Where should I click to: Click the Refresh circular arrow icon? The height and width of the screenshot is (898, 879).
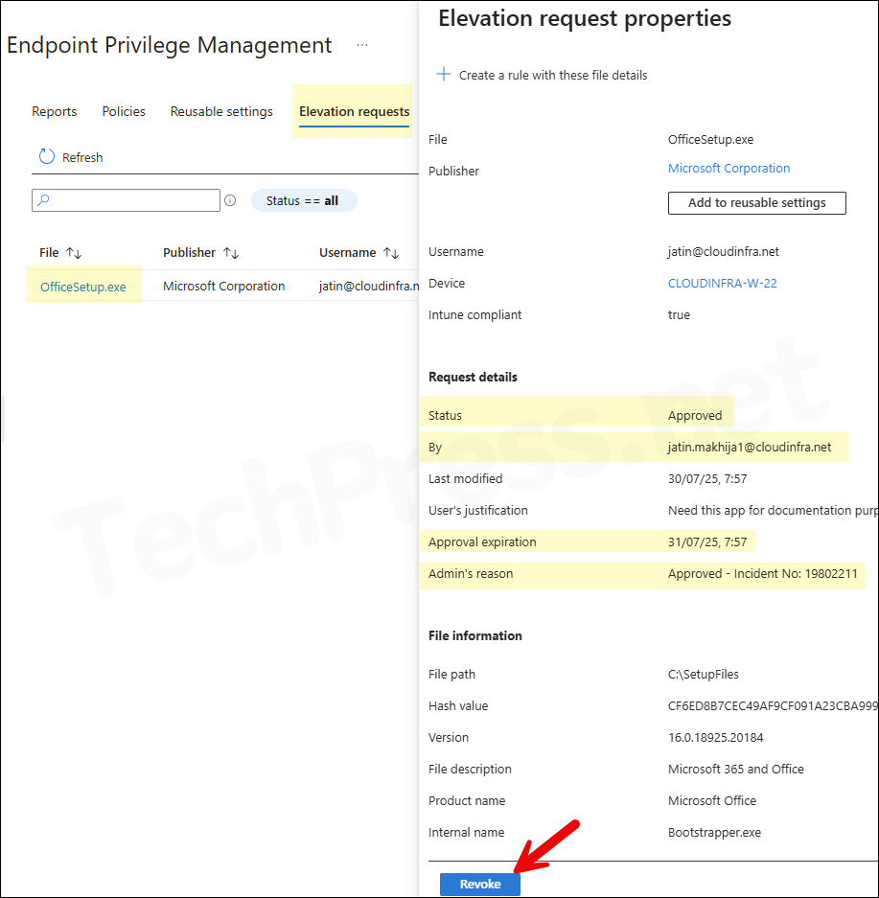pos(46,156)
